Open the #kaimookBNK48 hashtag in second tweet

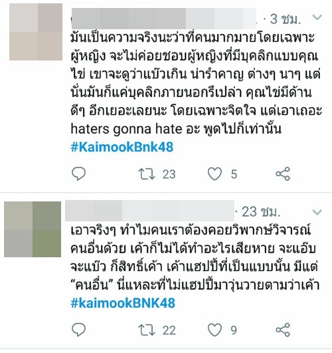(123, 303)
